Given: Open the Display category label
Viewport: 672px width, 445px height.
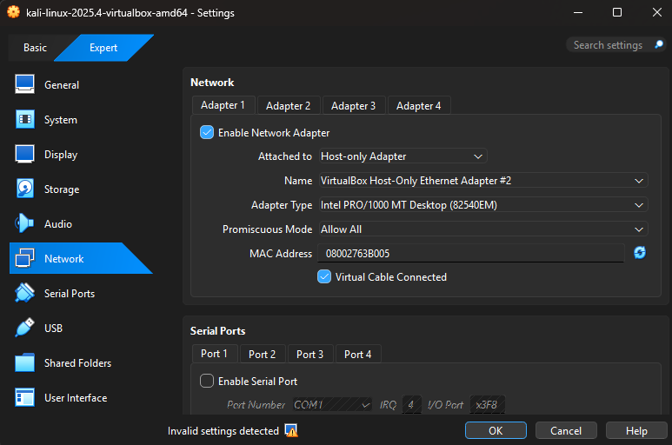Looking at the screenshot, I should [x=61, y=155].
